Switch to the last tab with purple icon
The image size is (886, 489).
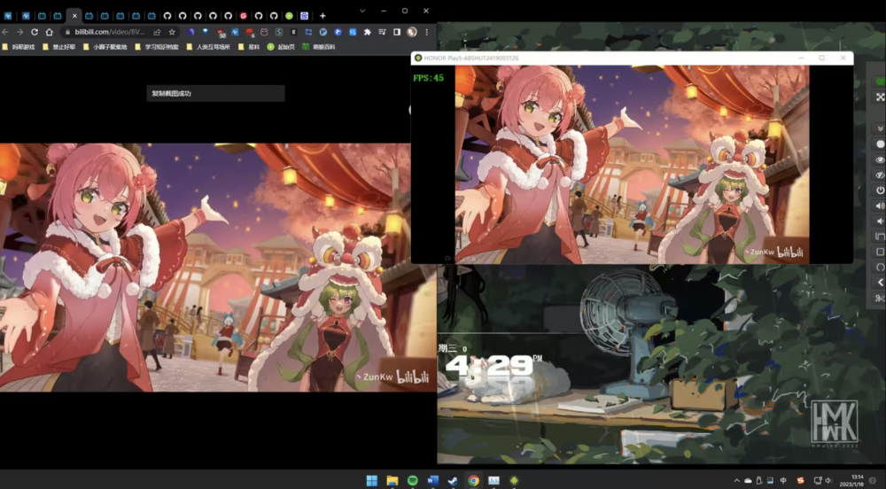[x=304, y=16]
